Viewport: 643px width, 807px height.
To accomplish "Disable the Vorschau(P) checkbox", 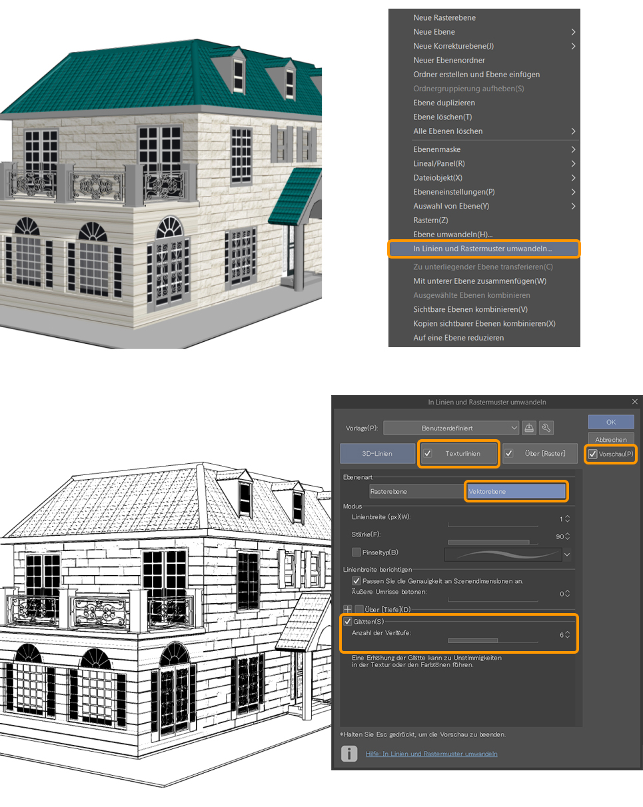I will [593, 453].
